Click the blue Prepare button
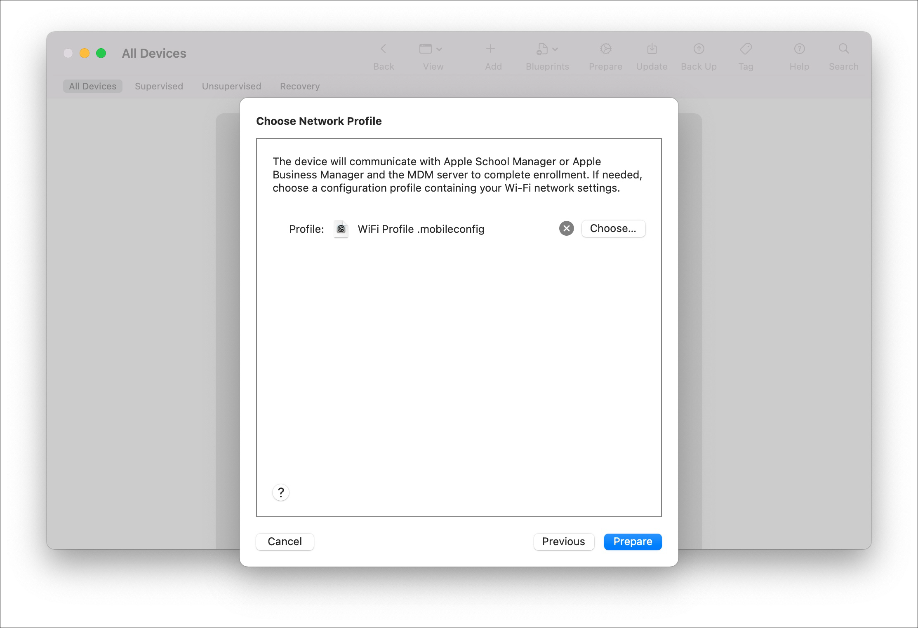The height and width of the screenshot is (628, 918). pos(633,541)
